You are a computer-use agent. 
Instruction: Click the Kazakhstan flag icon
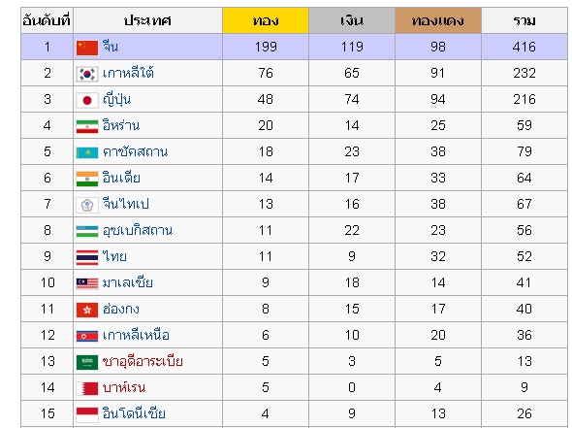pos(87,152)
